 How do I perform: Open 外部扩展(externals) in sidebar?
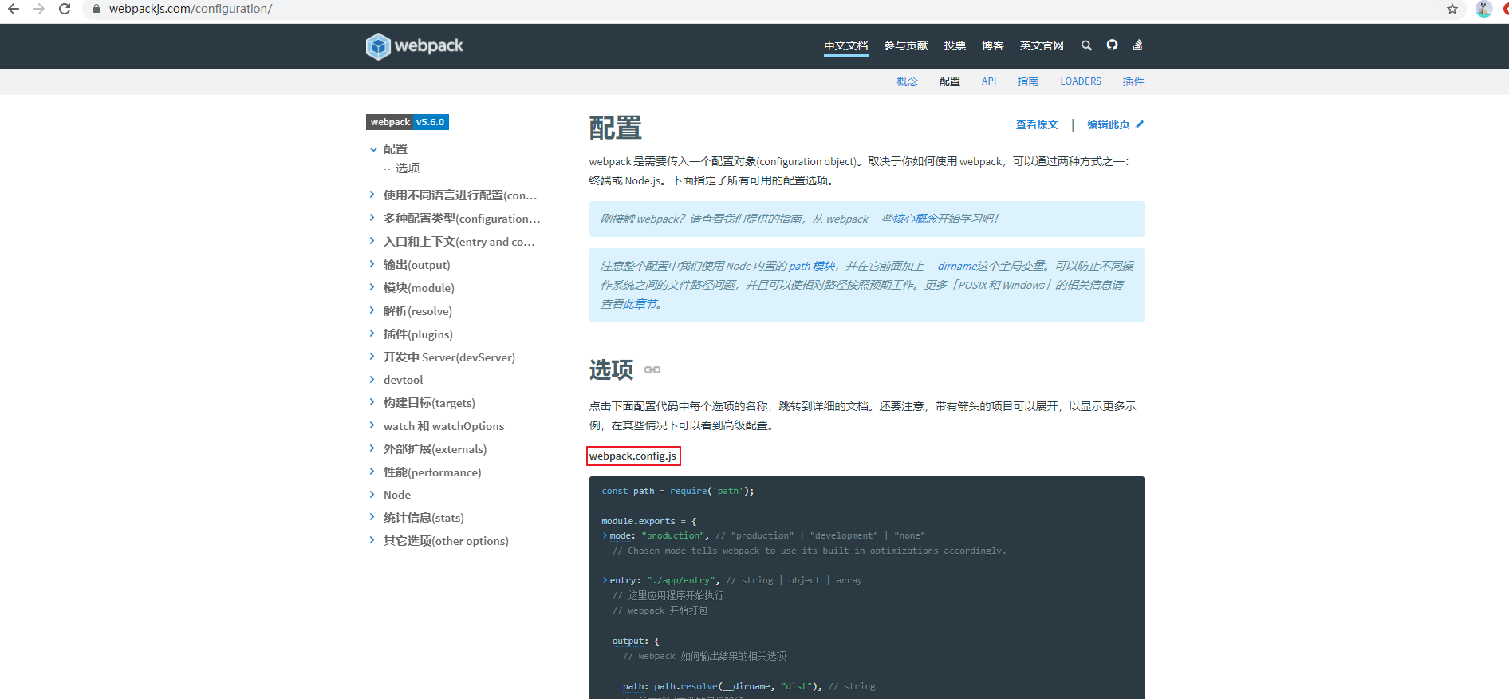(435, 449)
